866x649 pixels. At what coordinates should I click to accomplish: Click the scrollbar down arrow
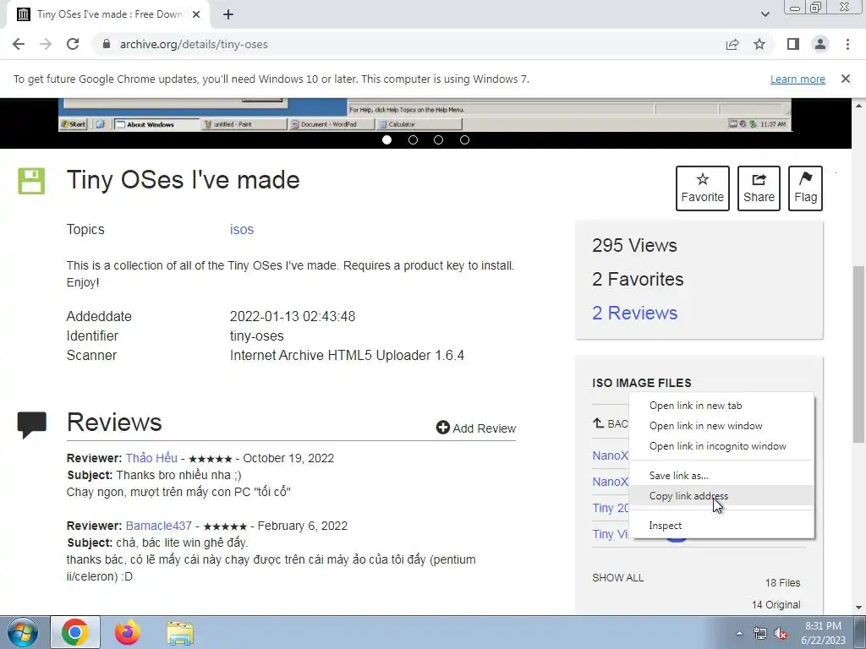click(858, 608)
